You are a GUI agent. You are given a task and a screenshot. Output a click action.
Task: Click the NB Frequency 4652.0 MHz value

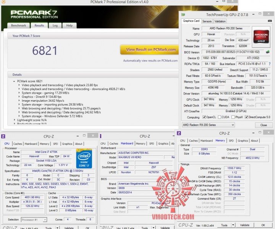[252, 158]
